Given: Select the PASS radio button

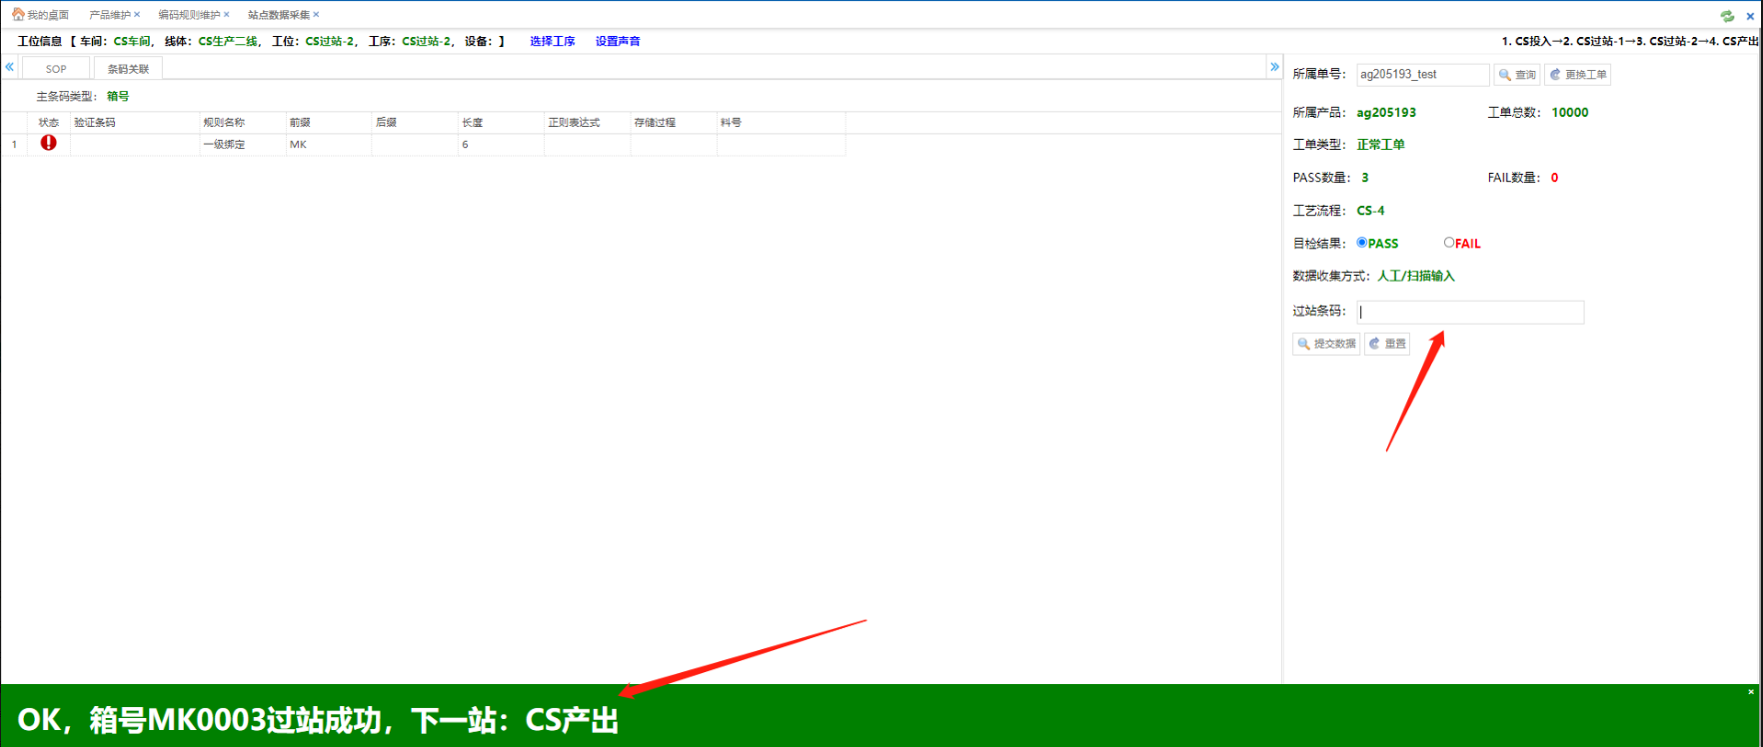Looking at the screenshot, I should pos(1361,243).
